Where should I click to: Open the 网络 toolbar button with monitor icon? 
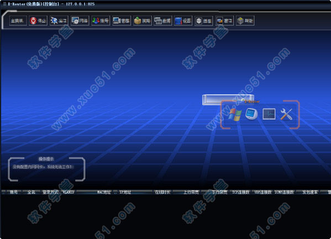click(80, 20)
